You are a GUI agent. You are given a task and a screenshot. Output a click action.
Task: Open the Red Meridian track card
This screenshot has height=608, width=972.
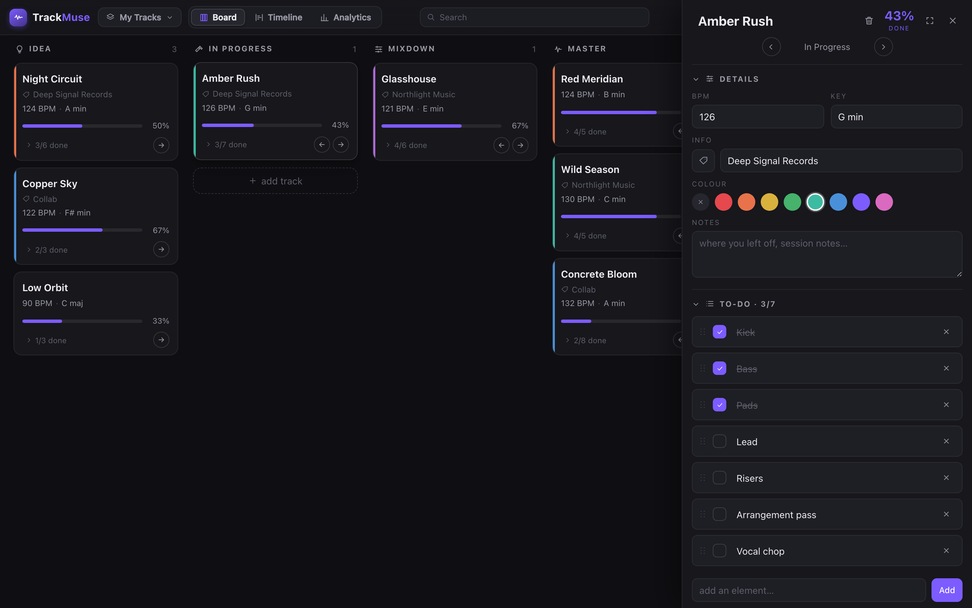click(x=617, y=105)
